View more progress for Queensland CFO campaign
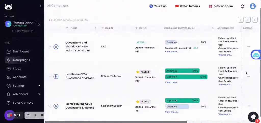Screen dimensions: 261x123 point(172,52)
